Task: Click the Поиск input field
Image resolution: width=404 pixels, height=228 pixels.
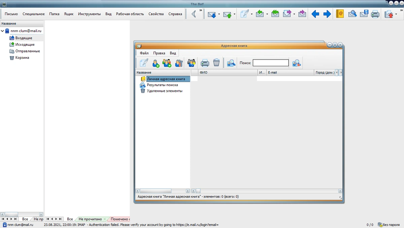Action: 271,63
